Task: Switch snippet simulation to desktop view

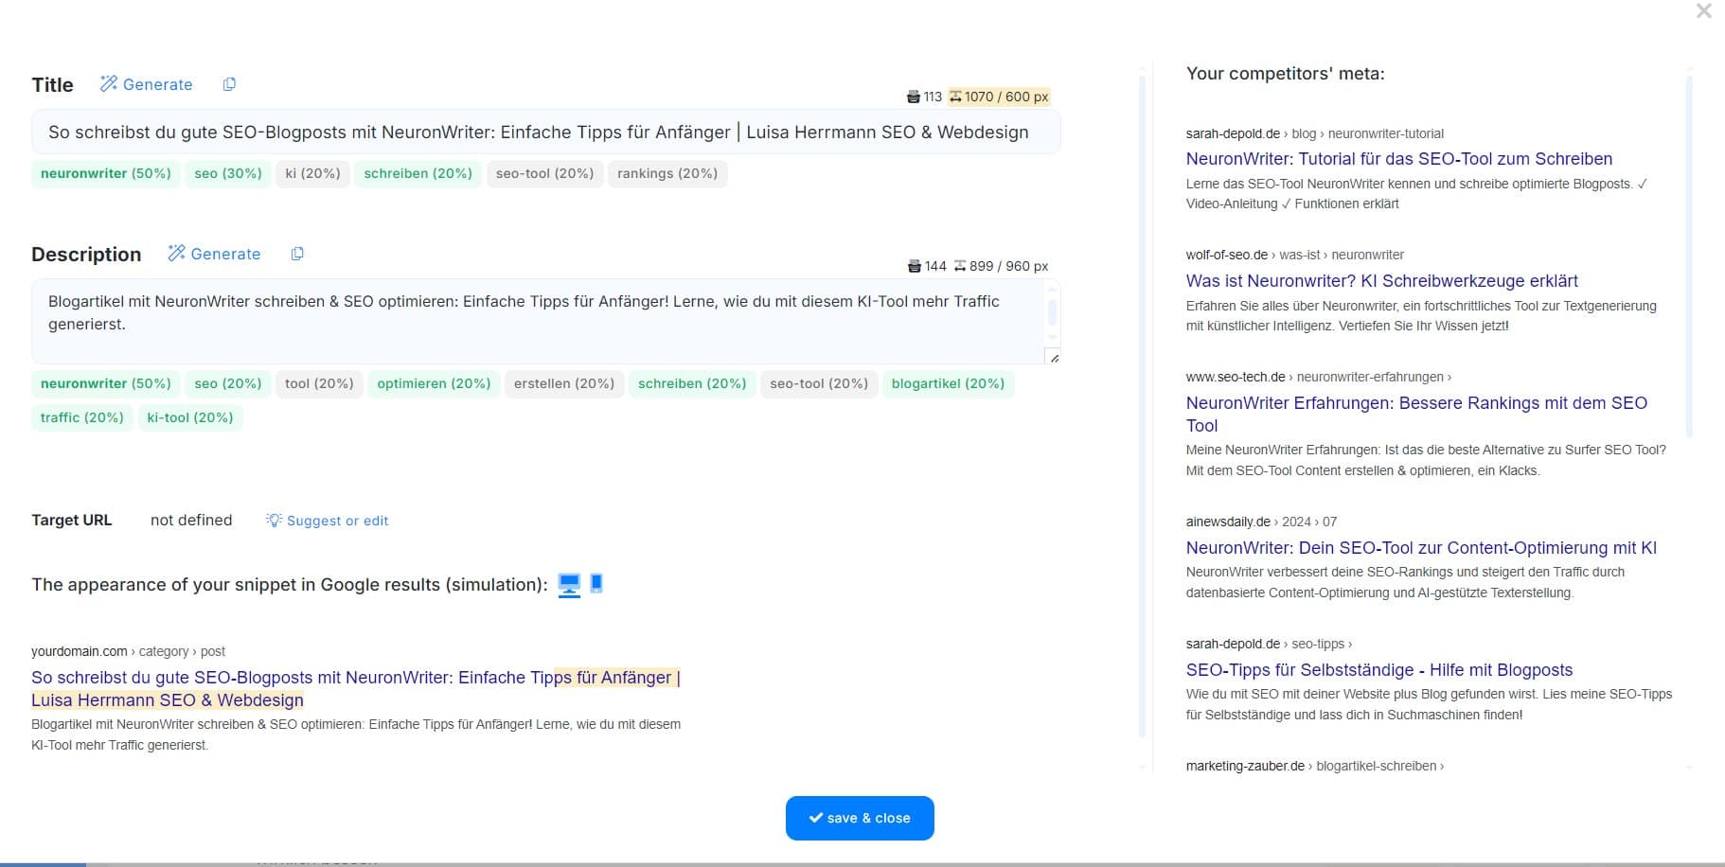Action: [569, 585]
